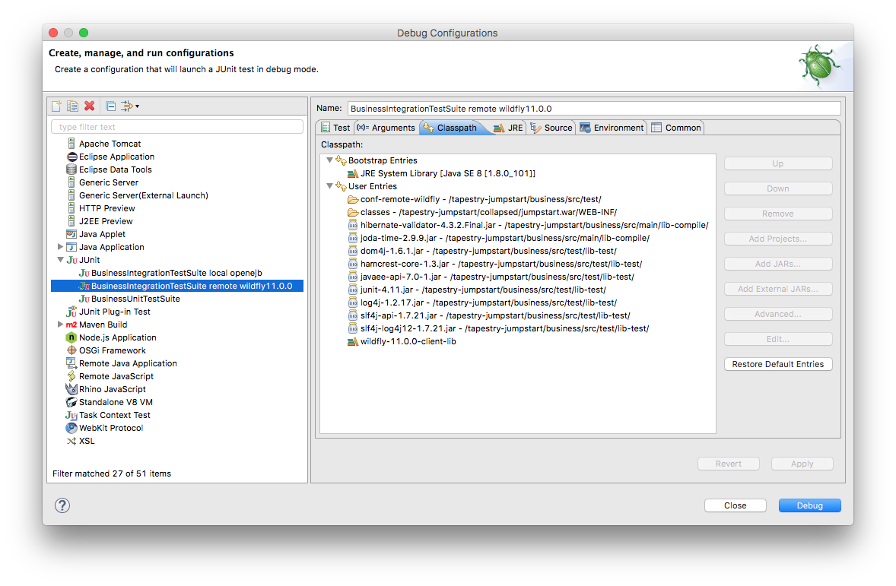The image size is (896, 586).
Task: Delete selected configuration with red X
Action: click(89, 106)
